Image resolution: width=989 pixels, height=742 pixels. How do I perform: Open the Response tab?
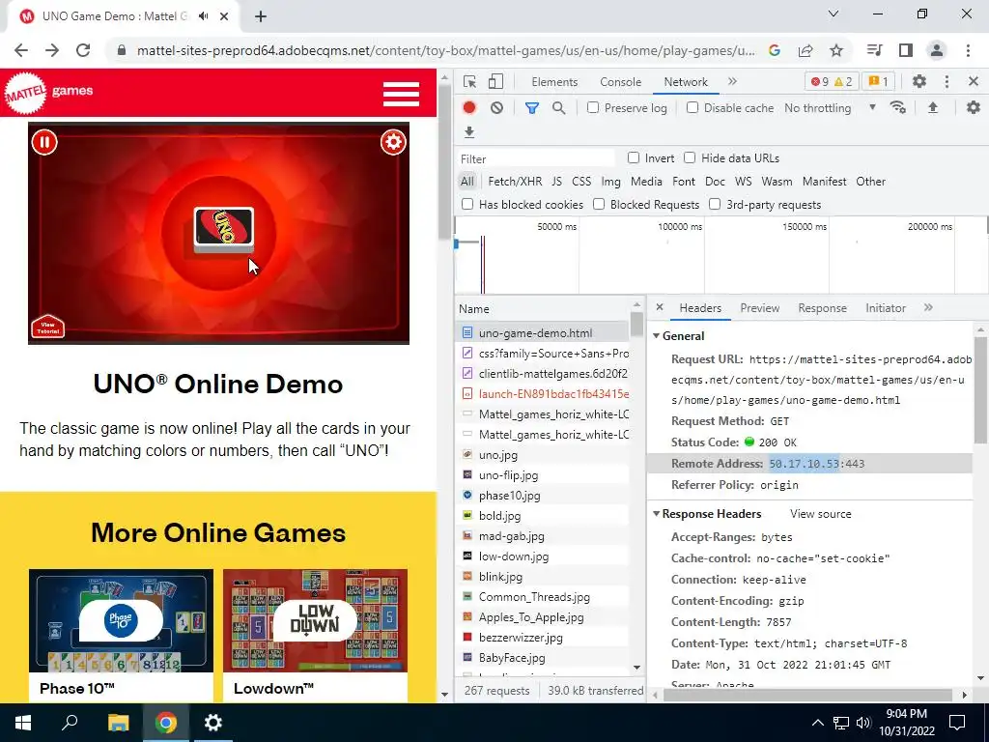[x=822, y=308]
